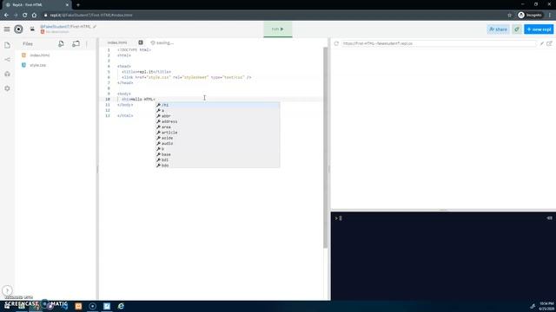Choose article autocomplete suggestion
Image resolution: width=556 pixels, height=312 pixels.
point(218,133)
